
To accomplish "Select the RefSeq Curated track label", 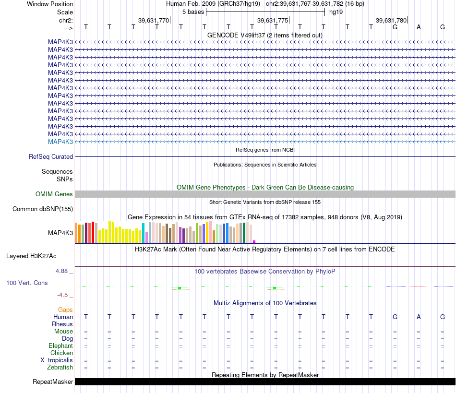I will (50, 157).
